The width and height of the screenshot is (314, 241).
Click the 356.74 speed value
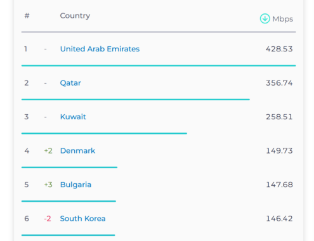pos(279,83)
